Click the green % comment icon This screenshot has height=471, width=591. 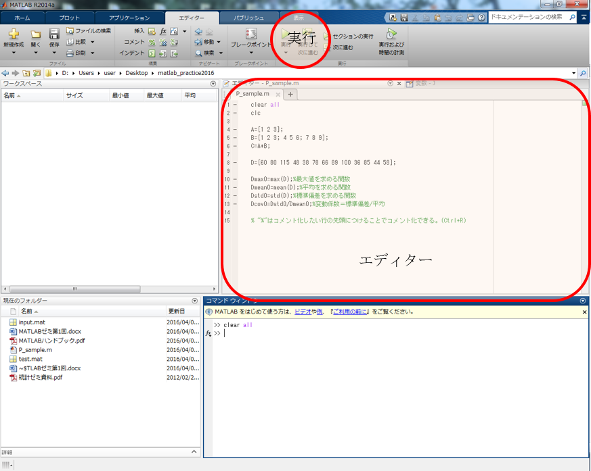coord(152,42)
